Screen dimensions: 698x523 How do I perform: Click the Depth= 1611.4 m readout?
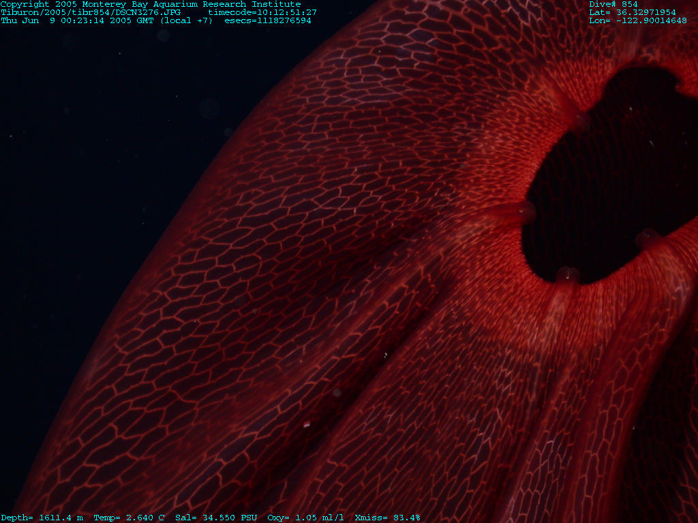click(42, 518)
